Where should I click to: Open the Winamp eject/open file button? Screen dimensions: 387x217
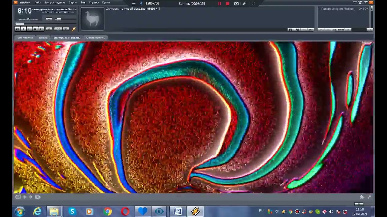pyautogui.click(x=49, y=29)
